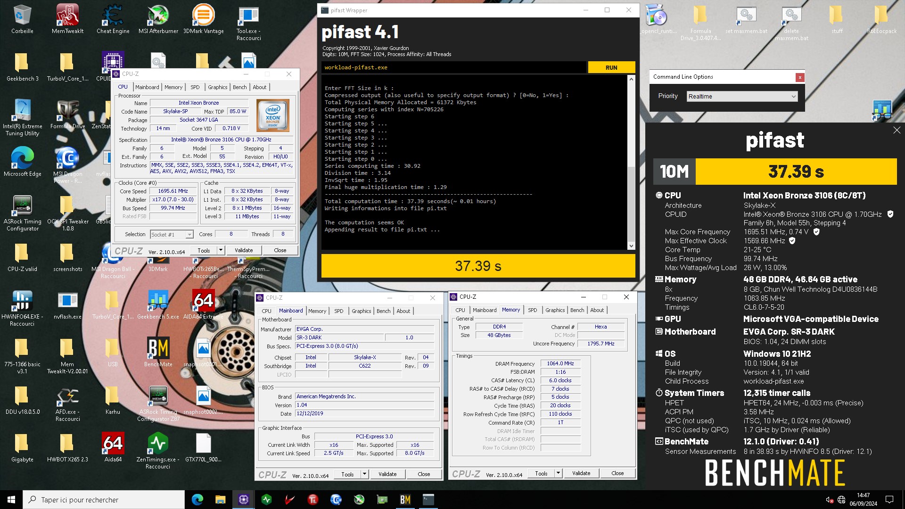
Task: Open the MSI Afterburner desktop icon
Action: pyautogui.click(x=158, y=19)
